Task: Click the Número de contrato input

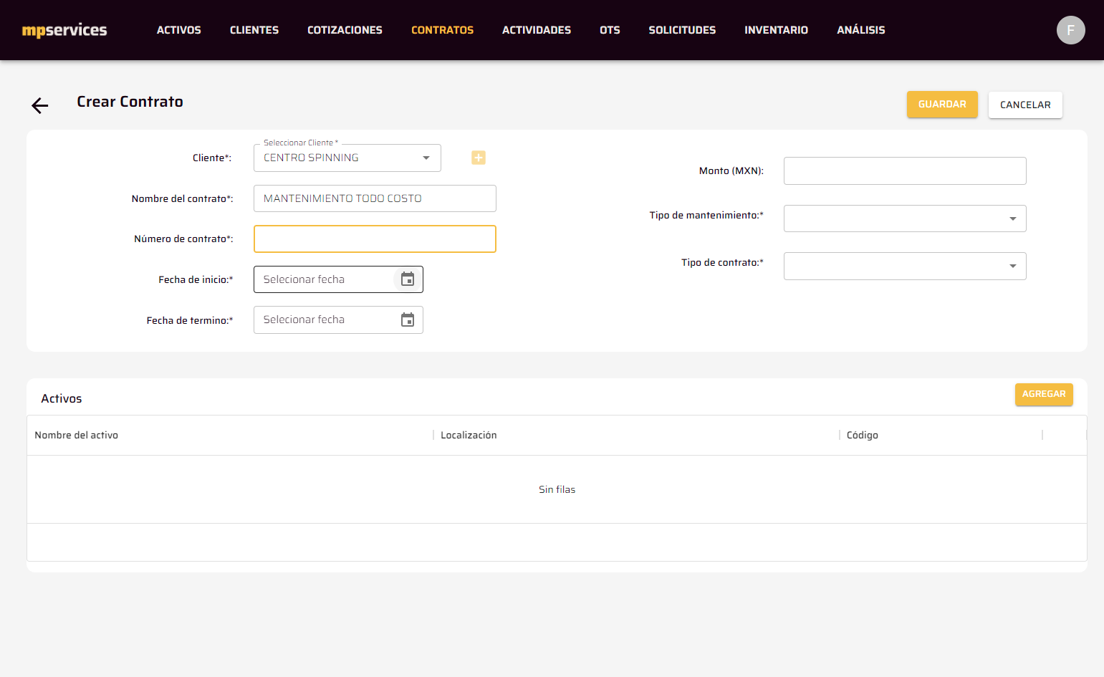Action: coord(375,239)
